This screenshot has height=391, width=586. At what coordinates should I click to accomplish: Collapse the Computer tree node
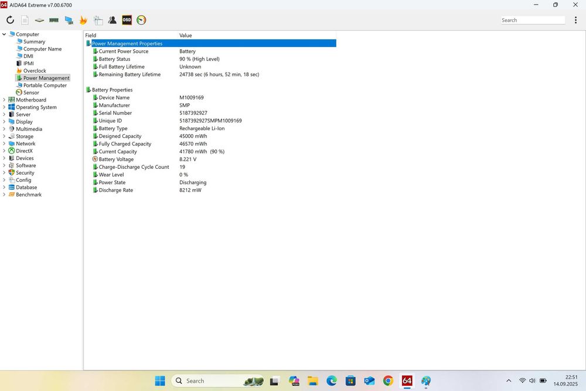4,34
